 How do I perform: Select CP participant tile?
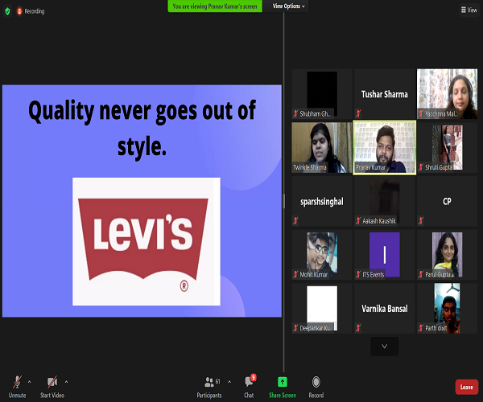tap(447, 201)
